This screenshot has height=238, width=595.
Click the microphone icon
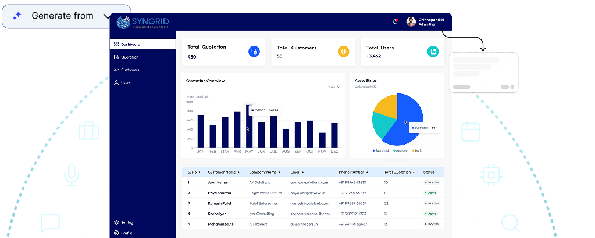click(72, 175)
